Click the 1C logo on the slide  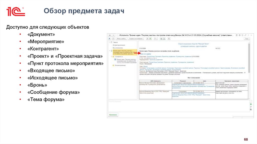click(x=16, y=12)
